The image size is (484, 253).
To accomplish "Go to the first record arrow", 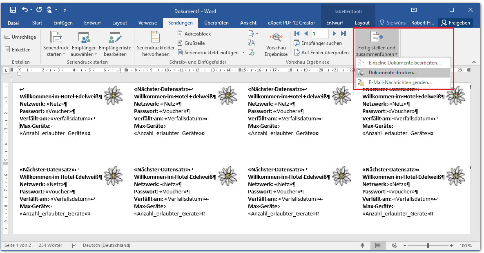I will tap(297, 33).
